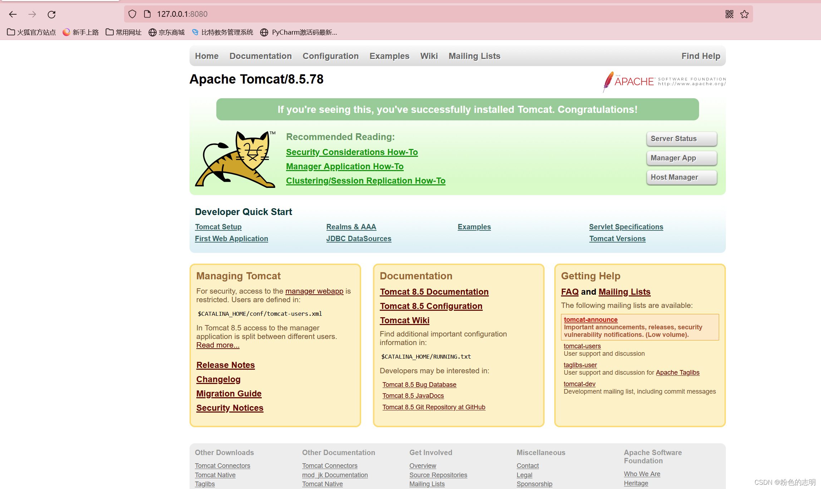Image resolution: width=821 pixels, height=489 pixels.
Task: Reload the page with refresh icon
Action: [51, 14]
